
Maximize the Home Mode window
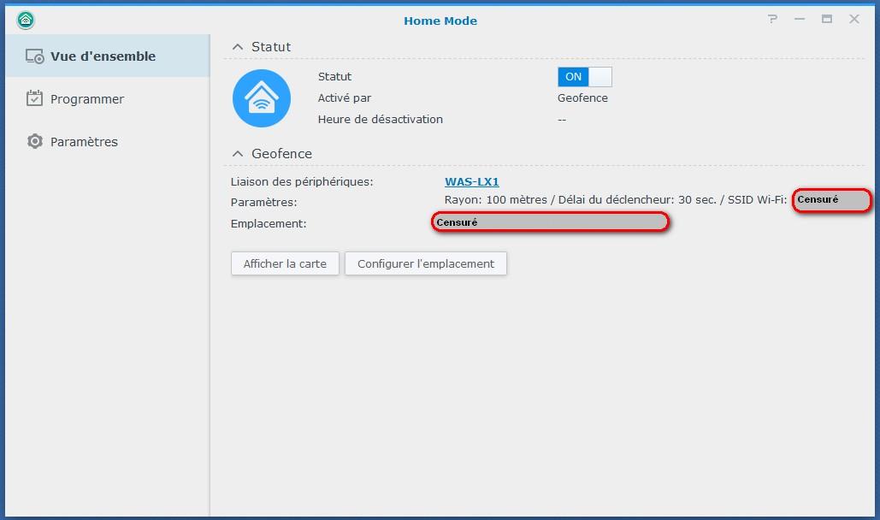[827, 19]
